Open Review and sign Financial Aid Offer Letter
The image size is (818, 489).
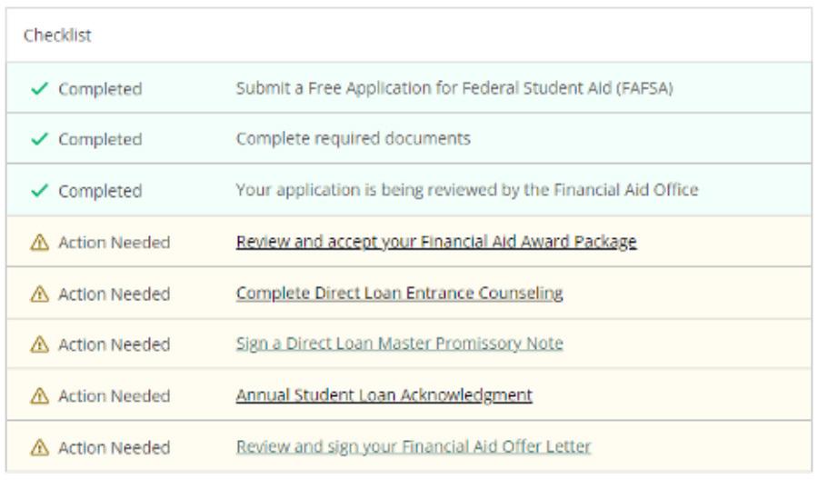413,446
